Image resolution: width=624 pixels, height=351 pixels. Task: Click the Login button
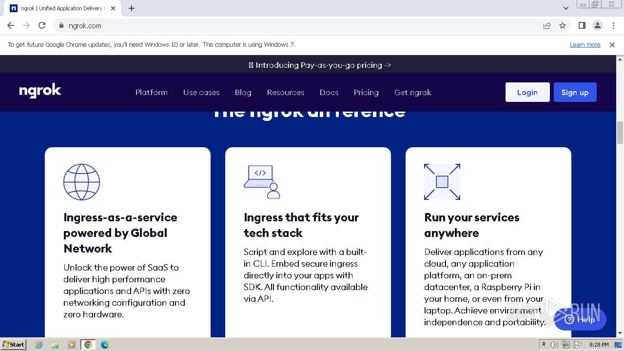[527, 92]
